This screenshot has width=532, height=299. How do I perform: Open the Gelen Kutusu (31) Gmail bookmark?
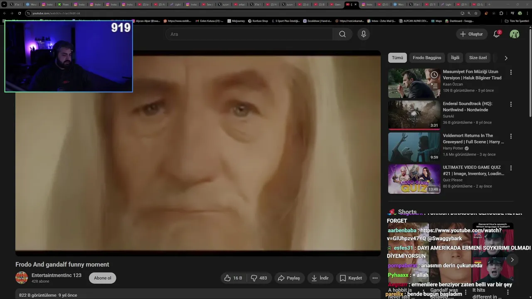coord(209,21)
